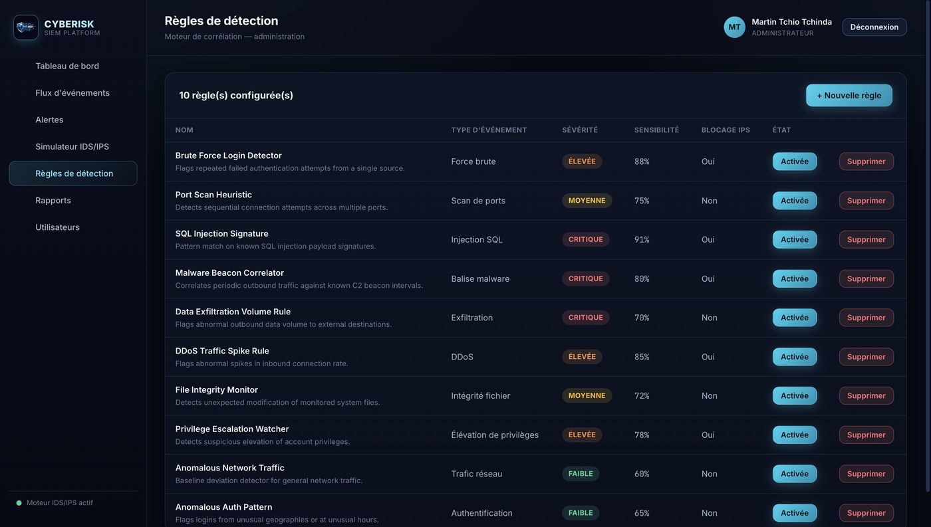931x527 pixels.
Task: Go to Flux d'événements page
Action: coord(73,93)
